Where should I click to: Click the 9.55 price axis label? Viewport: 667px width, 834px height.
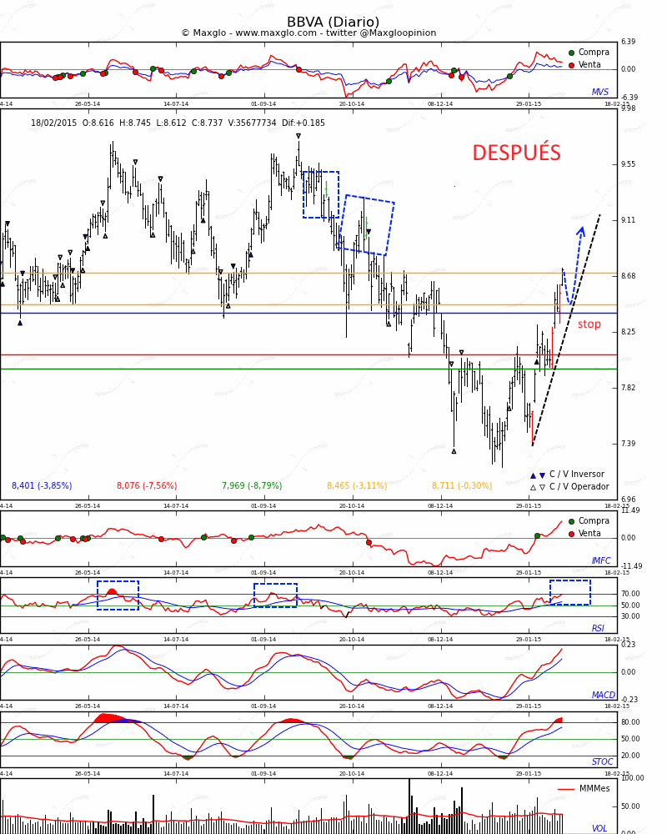tap(628, 164)
